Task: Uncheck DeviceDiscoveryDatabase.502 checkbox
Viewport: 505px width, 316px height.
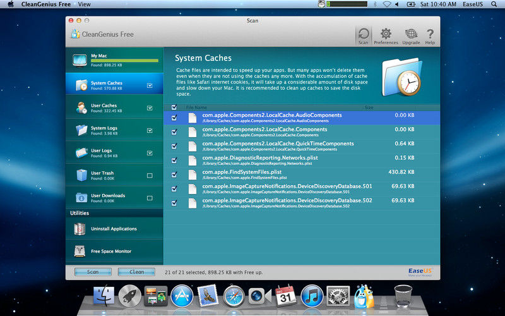Action: pyautogui.click(x=174, y=203)
